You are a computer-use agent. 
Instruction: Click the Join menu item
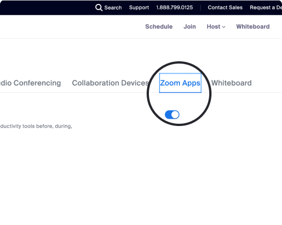click(190, 26)
